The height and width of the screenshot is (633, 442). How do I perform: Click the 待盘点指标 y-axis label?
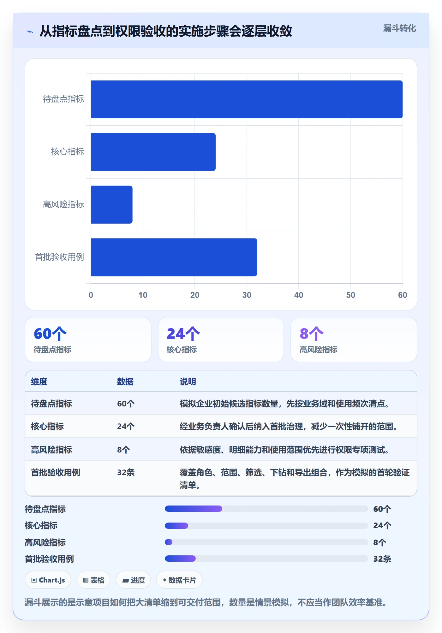[63, 99]
